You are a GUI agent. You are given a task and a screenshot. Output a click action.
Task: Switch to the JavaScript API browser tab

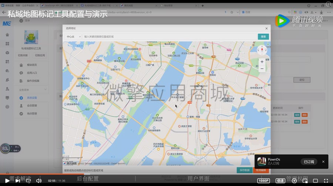[59, 6]
